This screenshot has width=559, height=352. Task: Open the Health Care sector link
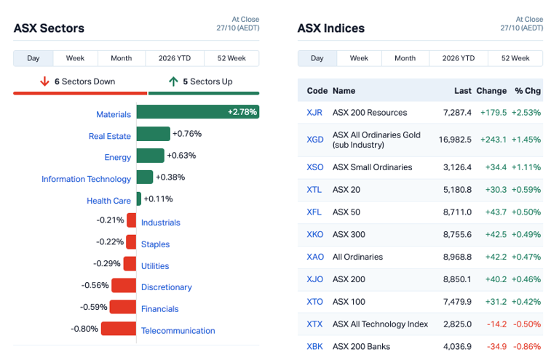click(108, 201)
